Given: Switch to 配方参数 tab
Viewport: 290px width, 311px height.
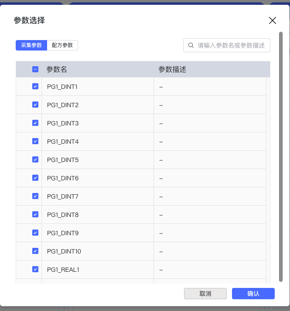Looking at the screenshot, I should (x=62, y=45).
